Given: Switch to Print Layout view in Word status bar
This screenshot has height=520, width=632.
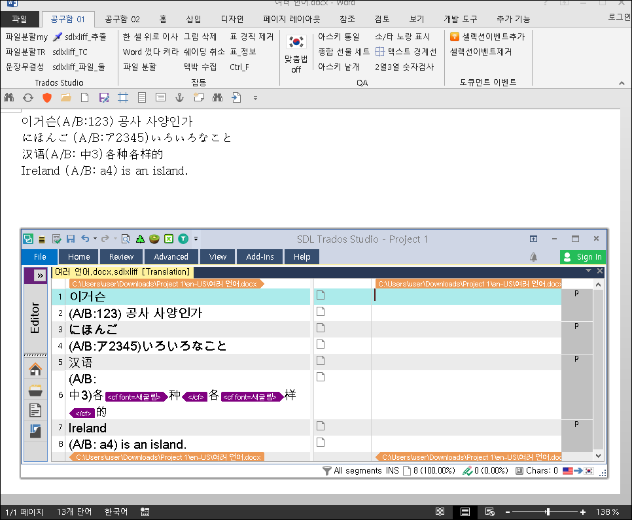Looking at the screenshot, I should click(x=465, y=512).
